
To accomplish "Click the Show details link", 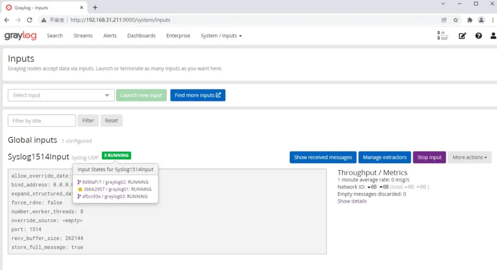I will point(352,201).
